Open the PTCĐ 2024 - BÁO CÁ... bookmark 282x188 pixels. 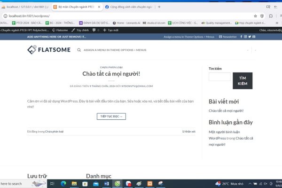[x=27, y=23]
